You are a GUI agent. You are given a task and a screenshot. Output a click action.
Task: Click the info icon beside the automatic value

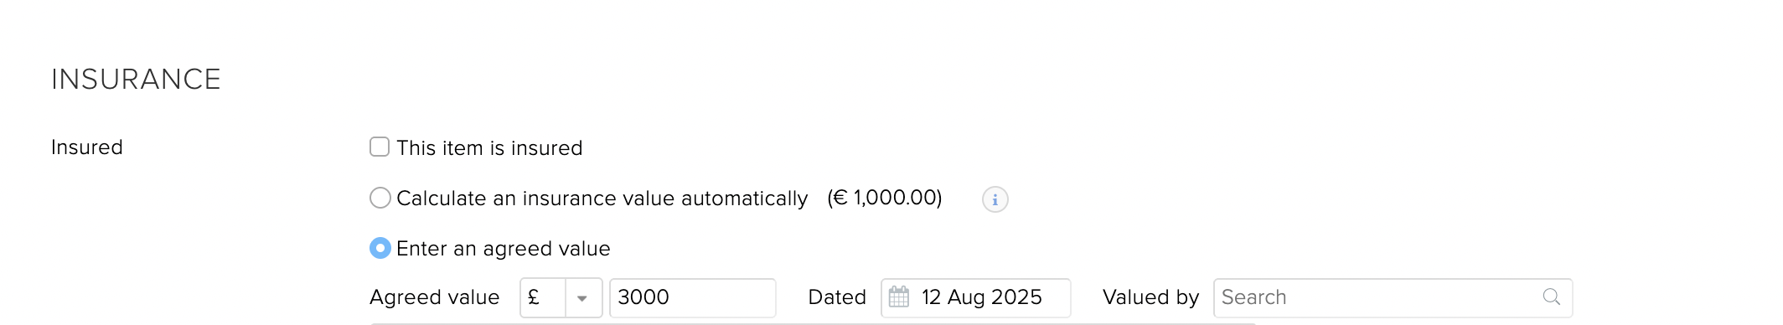[x=995, y=199]
